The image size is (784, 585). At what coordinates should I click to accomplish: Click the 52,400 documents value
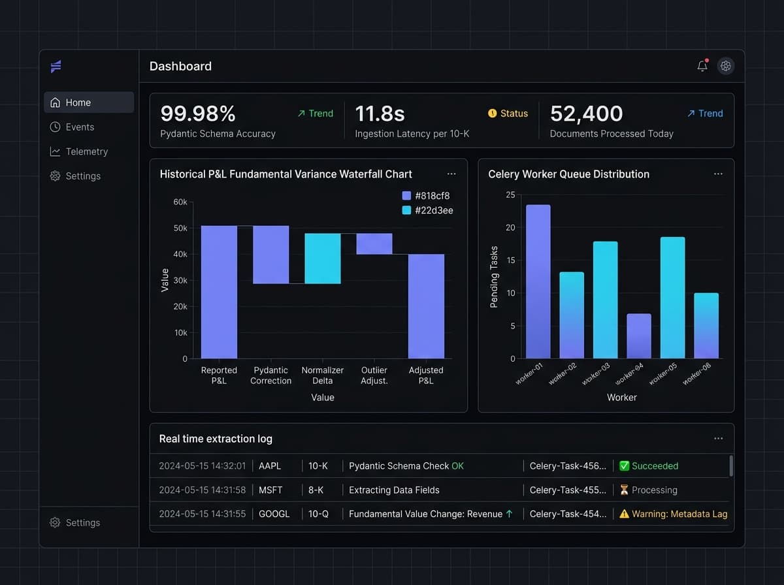587,114
